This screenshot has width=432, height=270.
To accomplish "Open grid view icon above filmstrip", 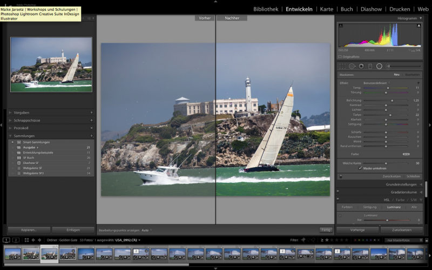I will tap(27, 240).
